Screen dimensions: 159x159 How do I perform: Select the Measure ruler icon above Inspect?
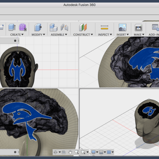point(105,27)
